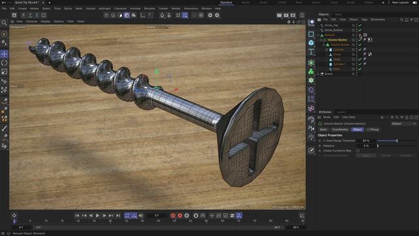
Task: Add a Text spline object
Action: [311, 52]
